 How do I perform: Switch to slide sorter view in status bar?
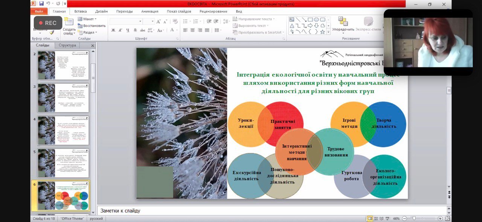377,219
